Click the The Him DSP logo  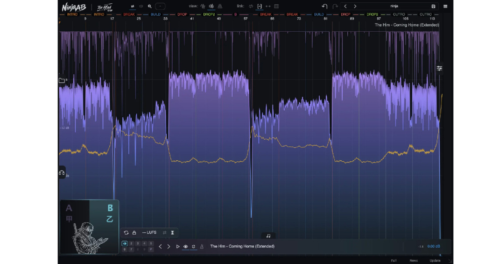105,7
